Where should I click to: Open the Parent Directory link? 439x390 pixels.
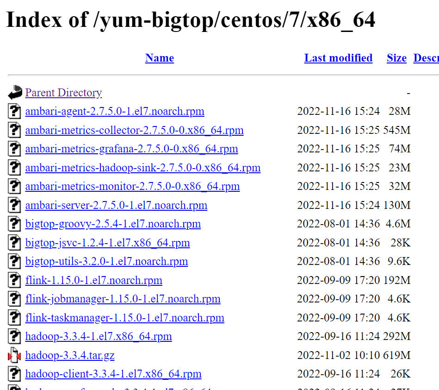coord(63,93)
